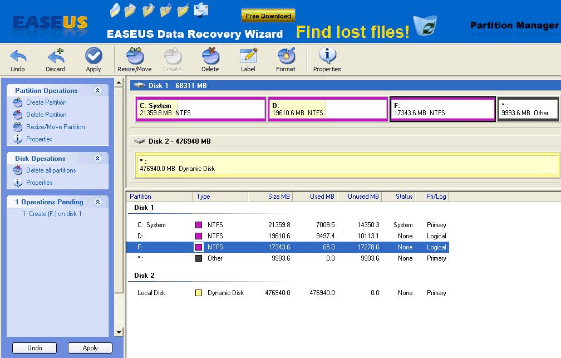Click the 7009.5 Used MB value
561x358 pixels.
(325, 225)
